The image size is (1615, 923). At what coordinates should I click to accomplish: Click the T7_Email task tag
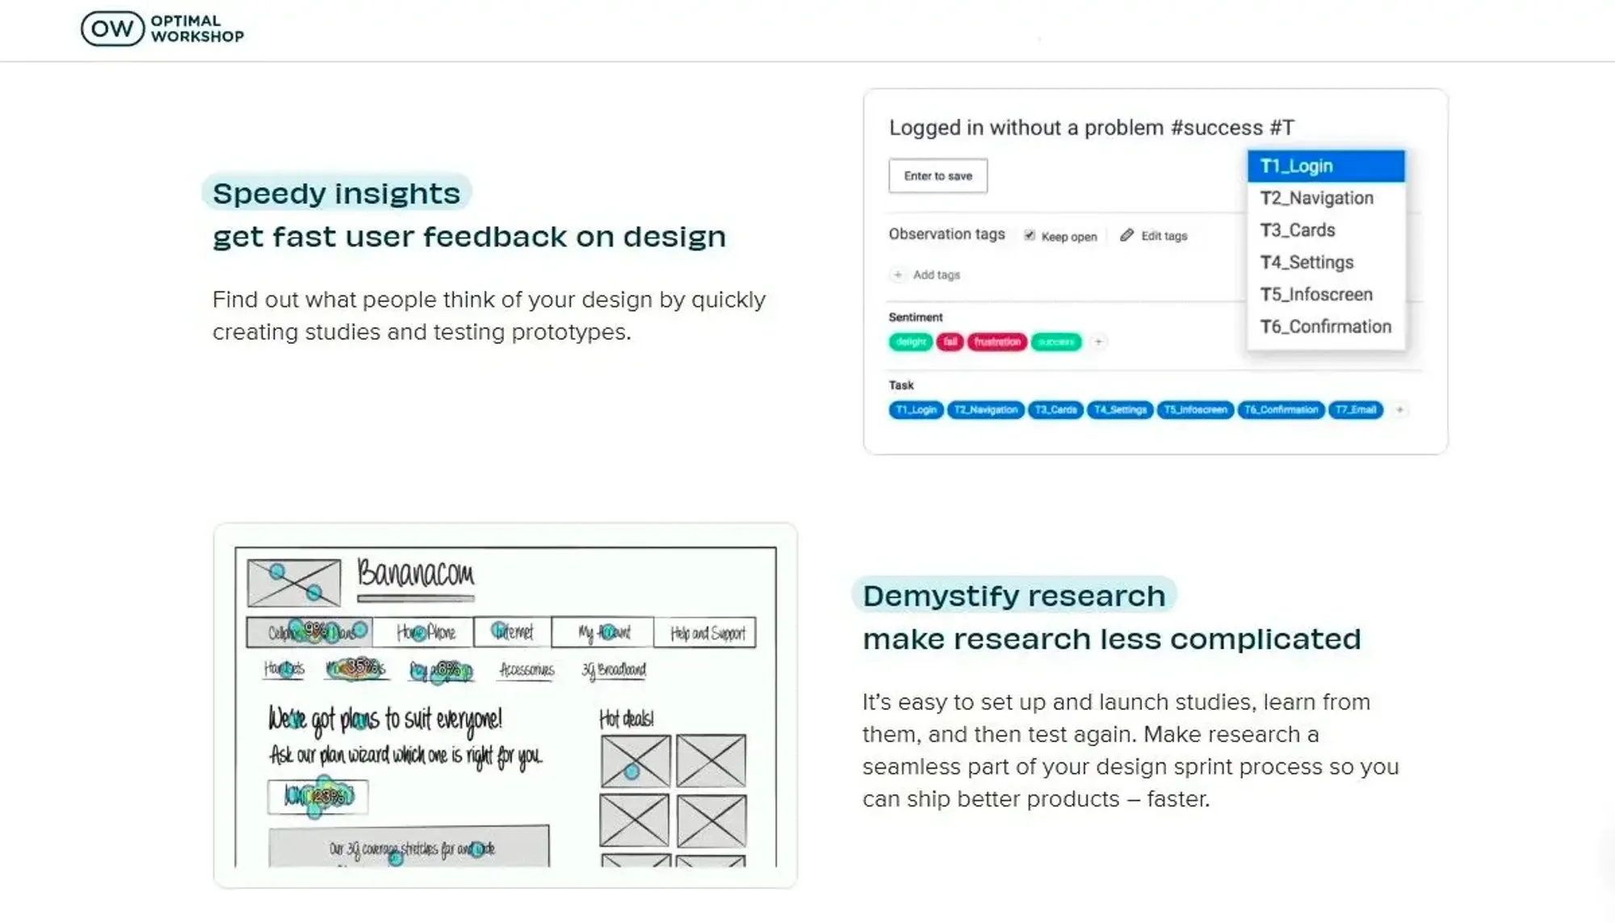tap(1356, 409)
